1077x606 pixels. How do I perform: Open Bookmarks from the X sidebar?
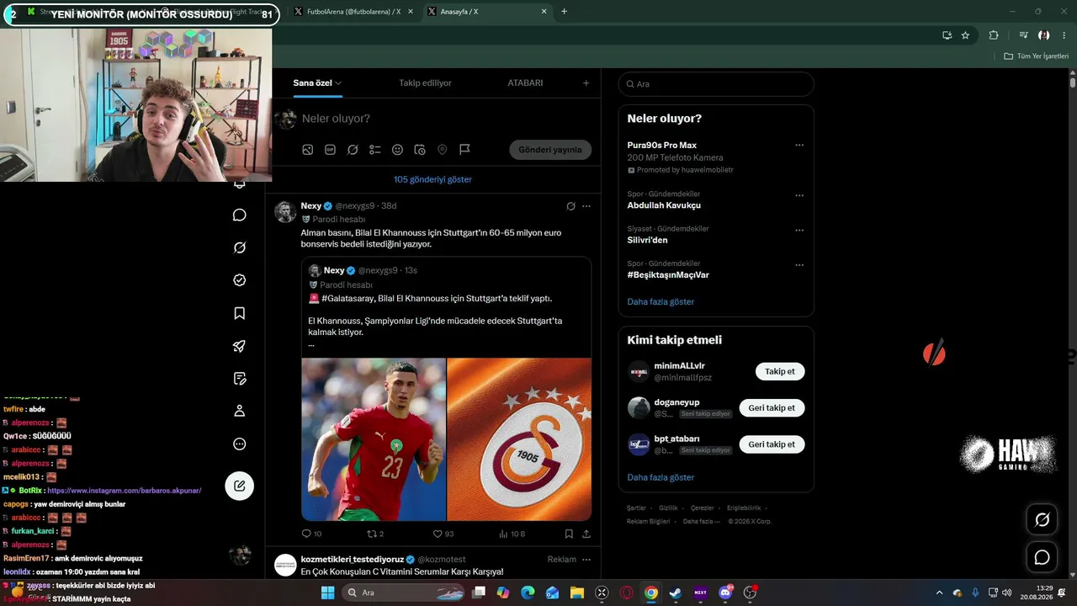click(240, 313)
